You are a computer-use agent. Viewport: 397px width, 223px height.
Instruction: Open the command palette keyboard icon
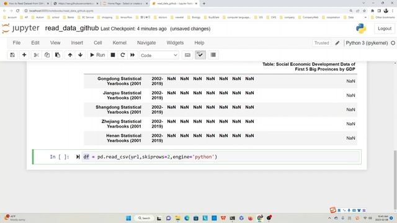187,55
